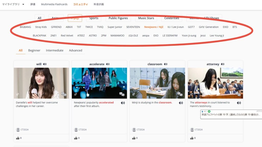
Task: Show translation on 'will' card image
Action: tap(64, 94)
